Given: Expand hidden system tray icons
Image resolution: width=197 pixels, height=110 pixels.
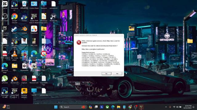Looking at the screenshot, I should click(x=166, y=107).
